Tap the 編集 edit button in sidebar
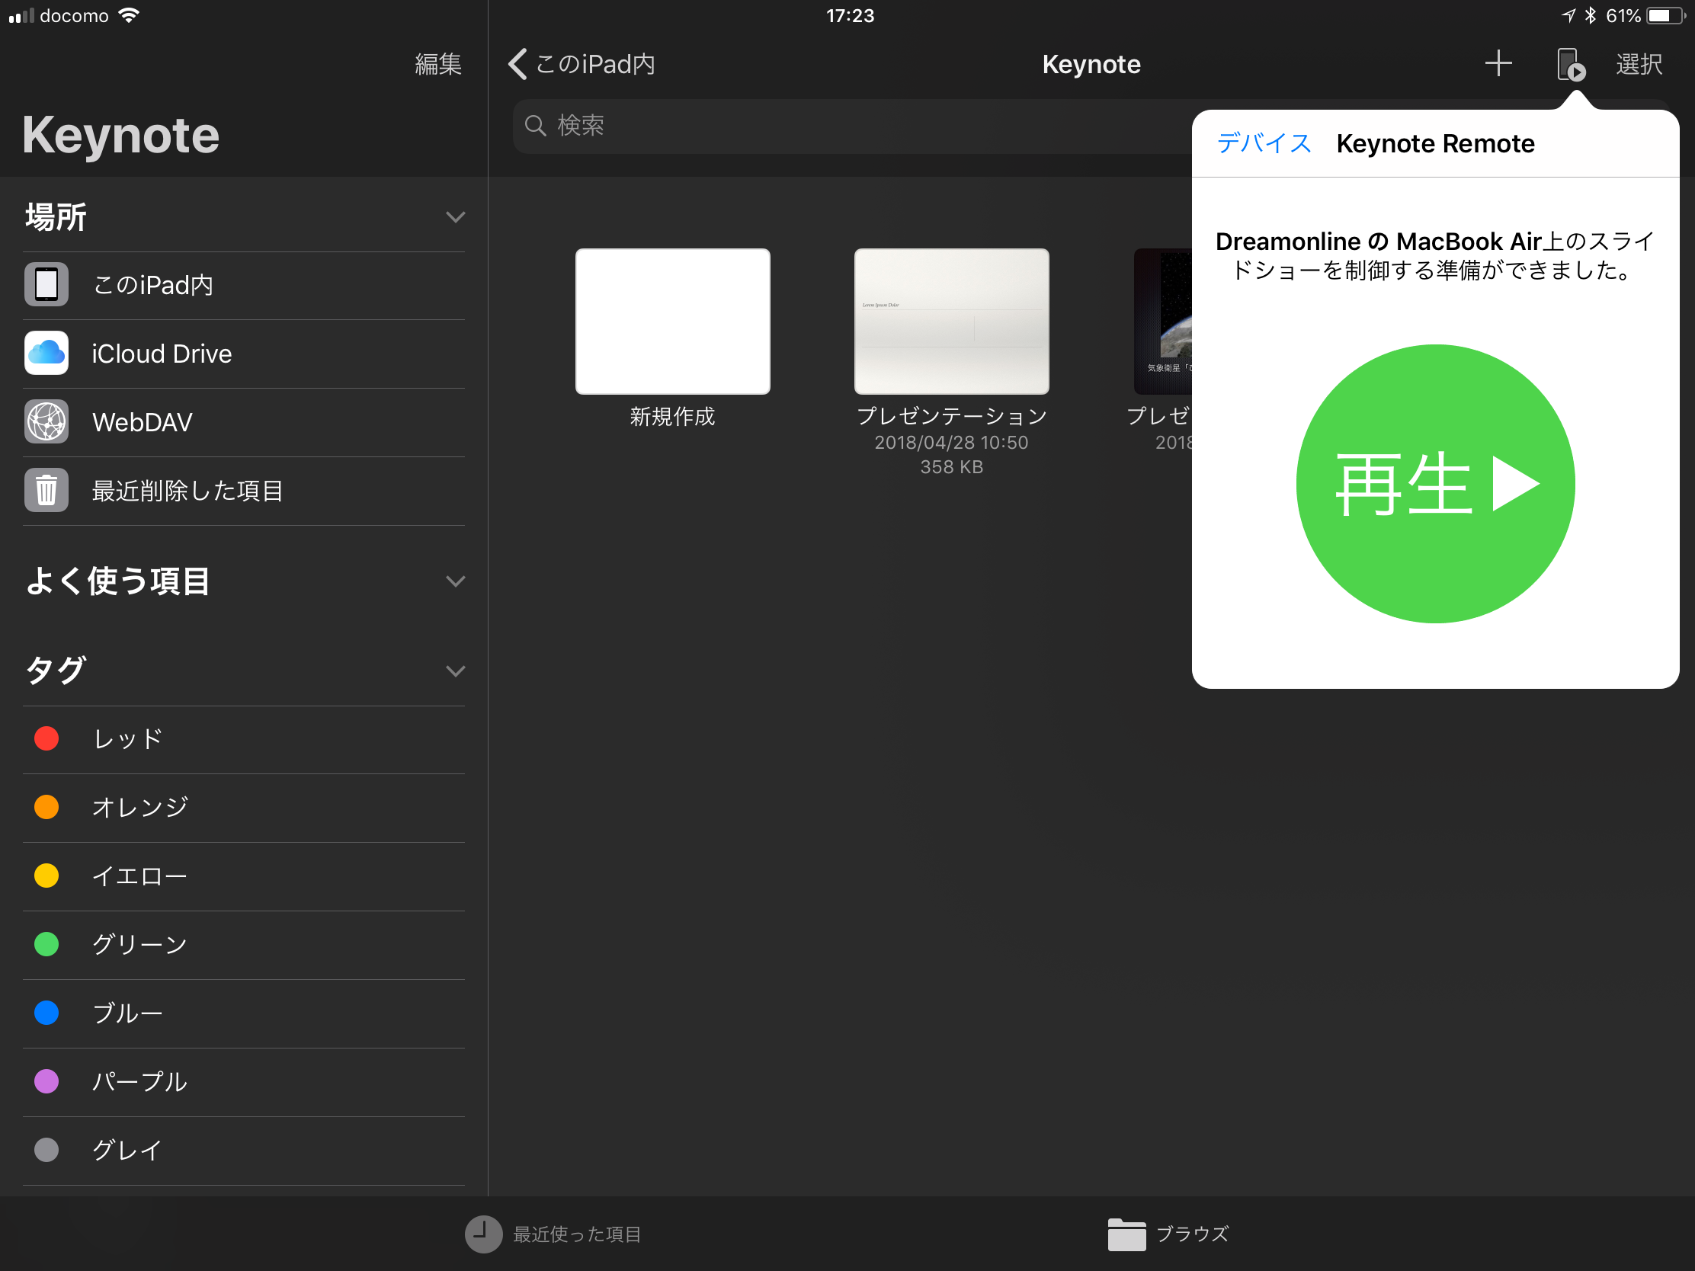1695x1271 pixels. 438,64
